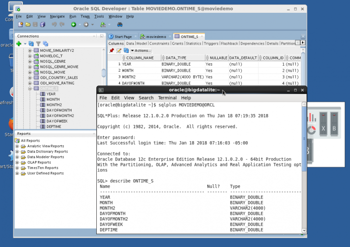Click the Edit pencil icon for table
The width and height of the screenshot is (350, 247).
point(119,51)
